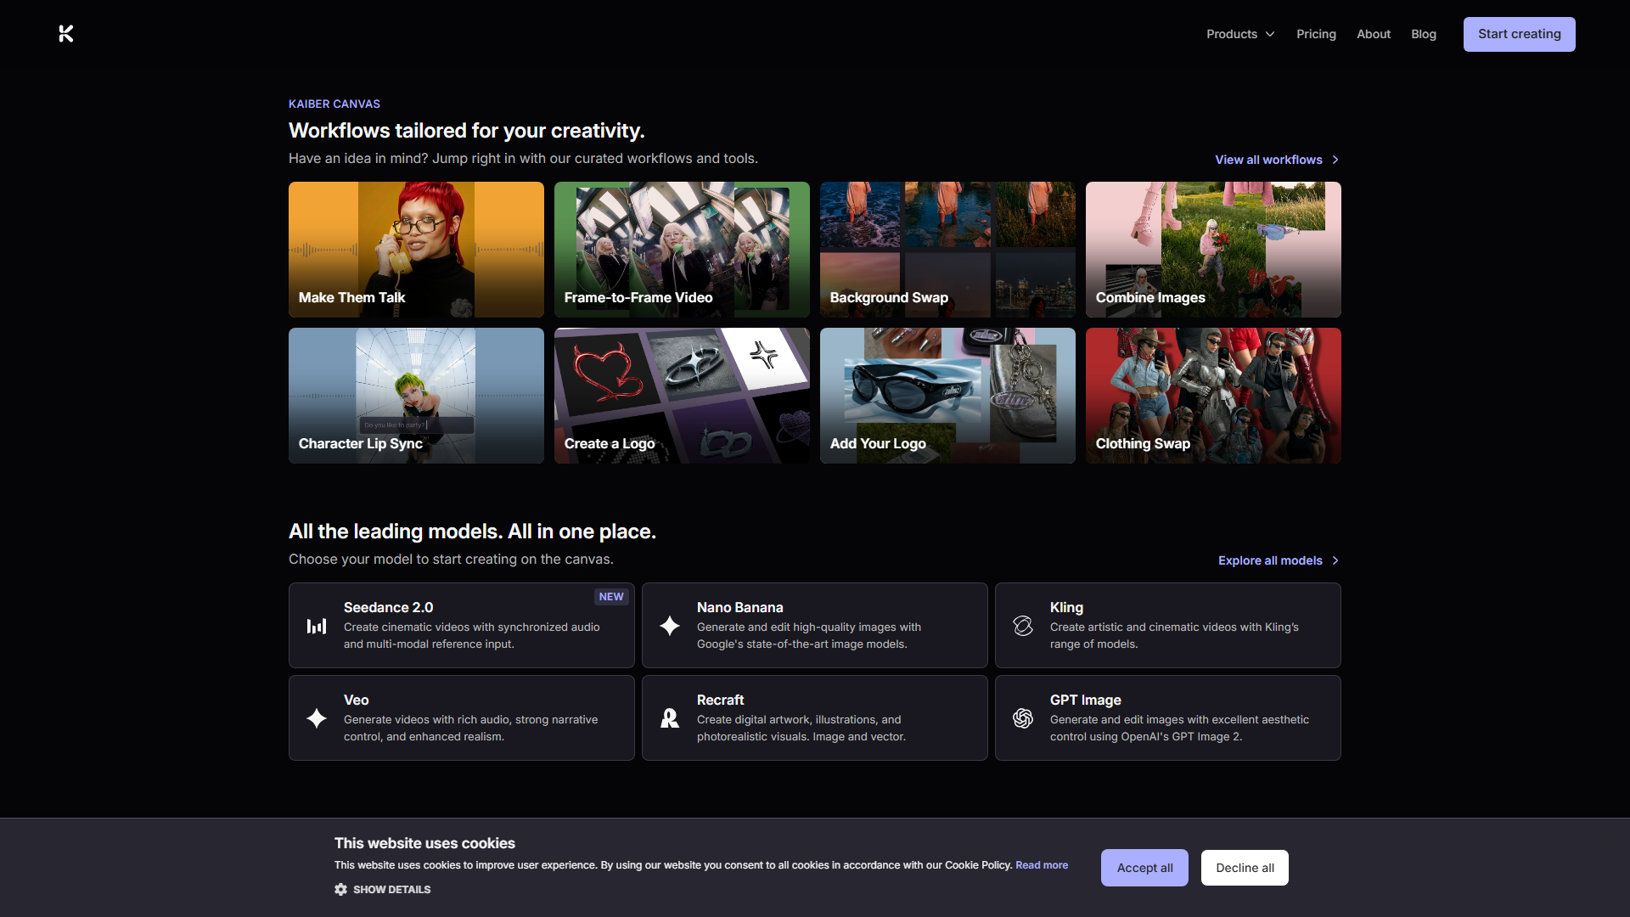Click the Seedance 2.0 description text
Viewport: 1630px width, 917px height.
coord(471,635)
